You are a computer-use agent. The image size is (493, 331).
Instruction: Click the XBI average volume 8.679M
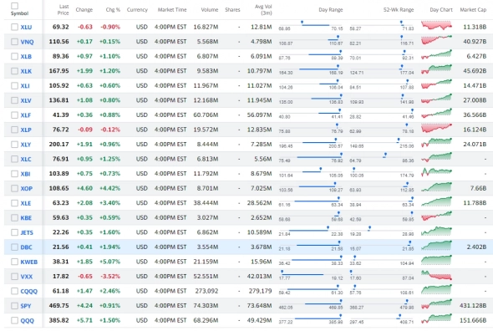click(261, 173)
